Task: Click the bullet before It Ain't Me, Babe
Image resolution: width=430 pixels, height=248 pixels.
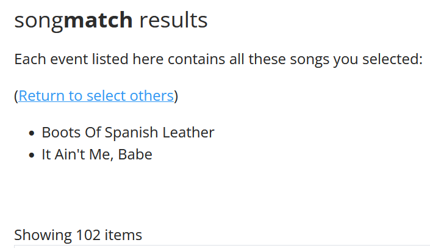Action: [x=32, y=155]
